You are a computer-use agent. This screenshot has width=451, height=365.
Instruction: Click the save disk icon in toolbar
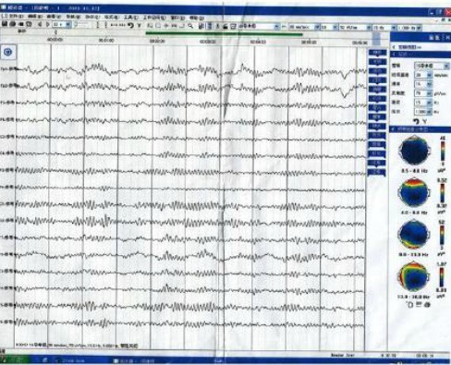pos(5,24)
